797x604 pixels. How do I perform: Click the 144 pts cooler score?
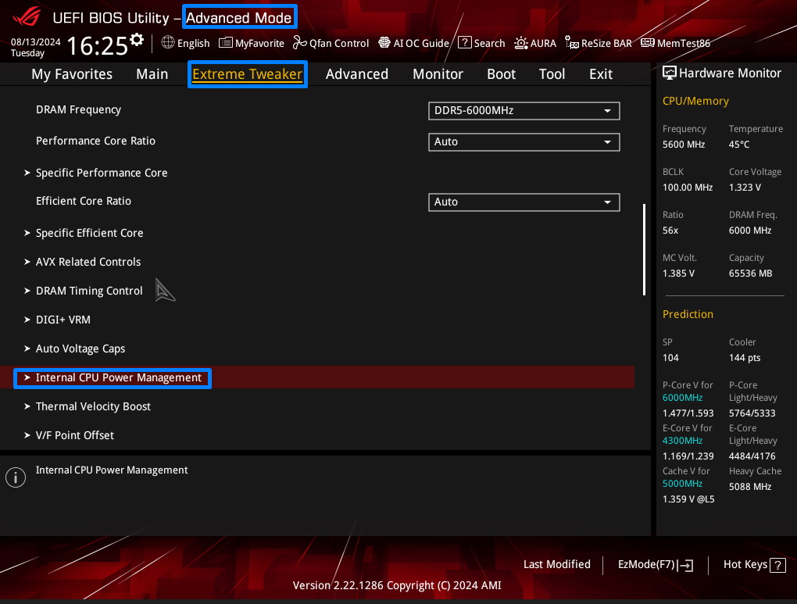coord(745,358)
